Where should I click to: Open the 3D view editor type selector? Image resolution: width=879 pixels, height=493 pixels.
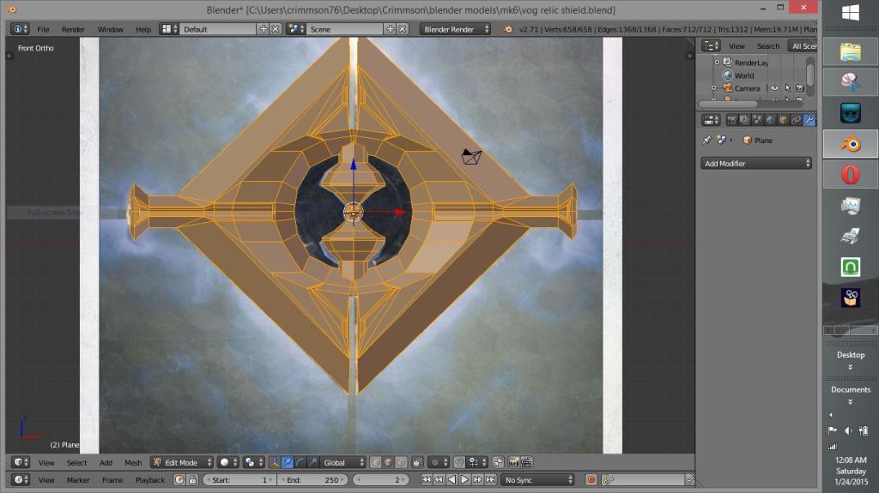click(21, 463)
